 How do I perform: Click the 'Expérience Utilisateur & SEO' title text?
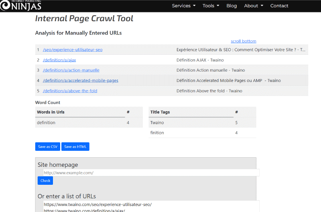241,50
